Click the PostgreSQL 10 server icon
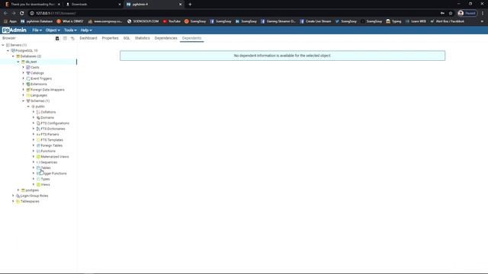 coord(13,51)
